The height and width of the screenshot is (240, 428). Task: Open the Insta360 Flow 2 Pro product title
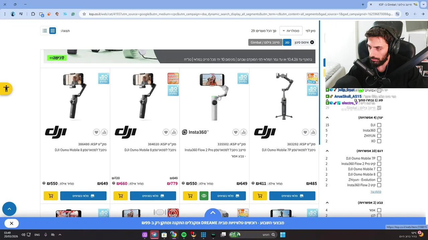click(x=215, y=153)
